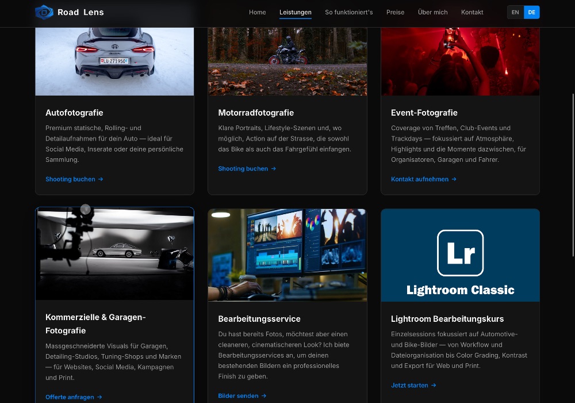Click the 'Premium statische, Rolling- und' description

tap(114, 143)
